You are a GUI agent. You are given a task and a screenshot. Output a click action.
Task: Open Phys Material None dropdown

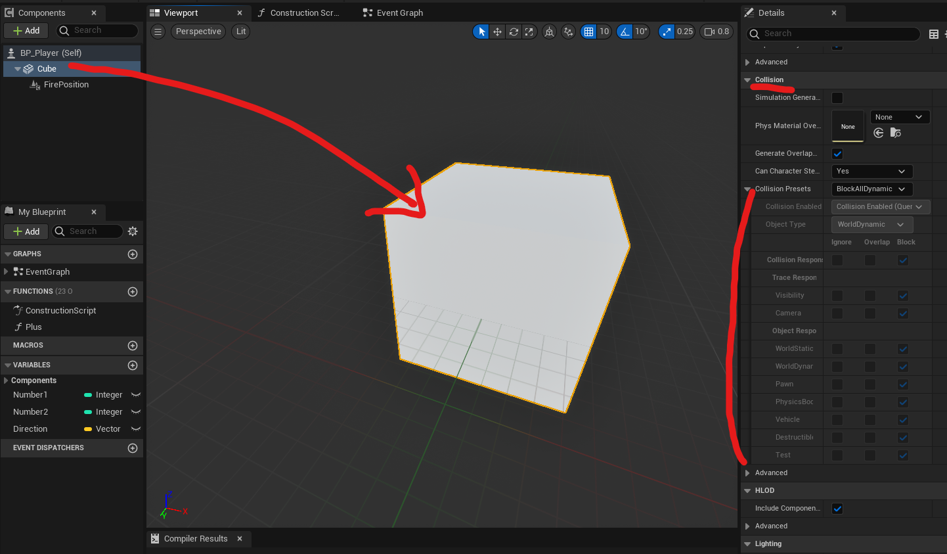coord(900,117)
